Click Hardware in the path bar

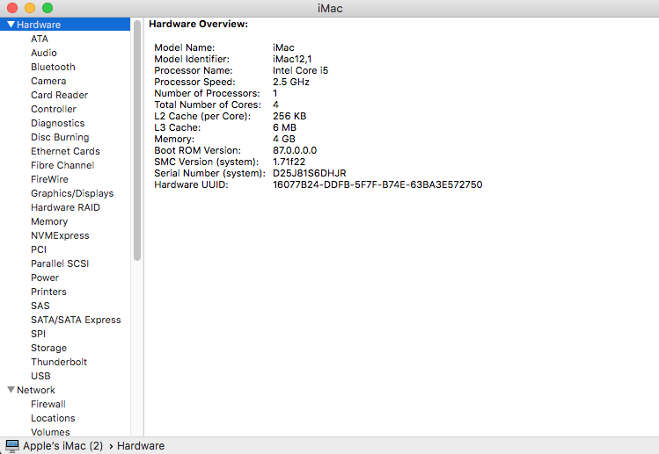click(x=141, y=446)
